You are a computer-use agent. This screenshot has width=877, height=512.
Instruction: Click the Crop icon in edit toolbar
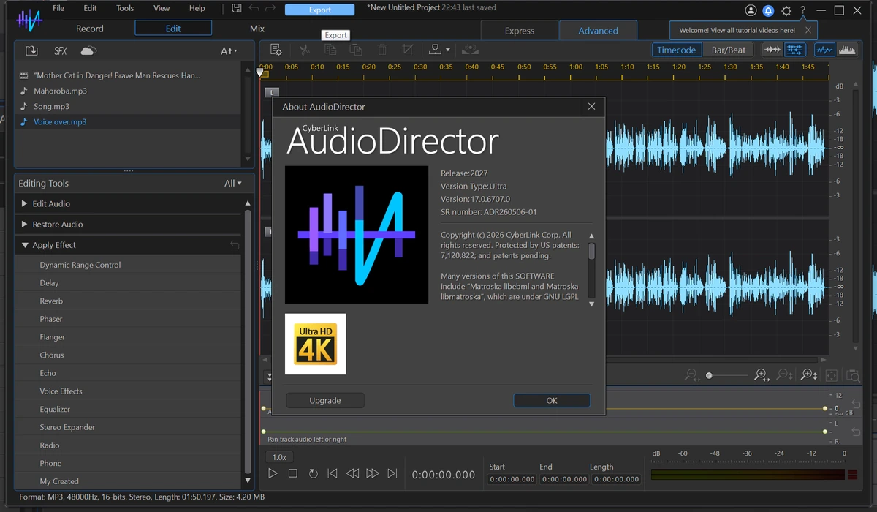(x=408, y=50)
